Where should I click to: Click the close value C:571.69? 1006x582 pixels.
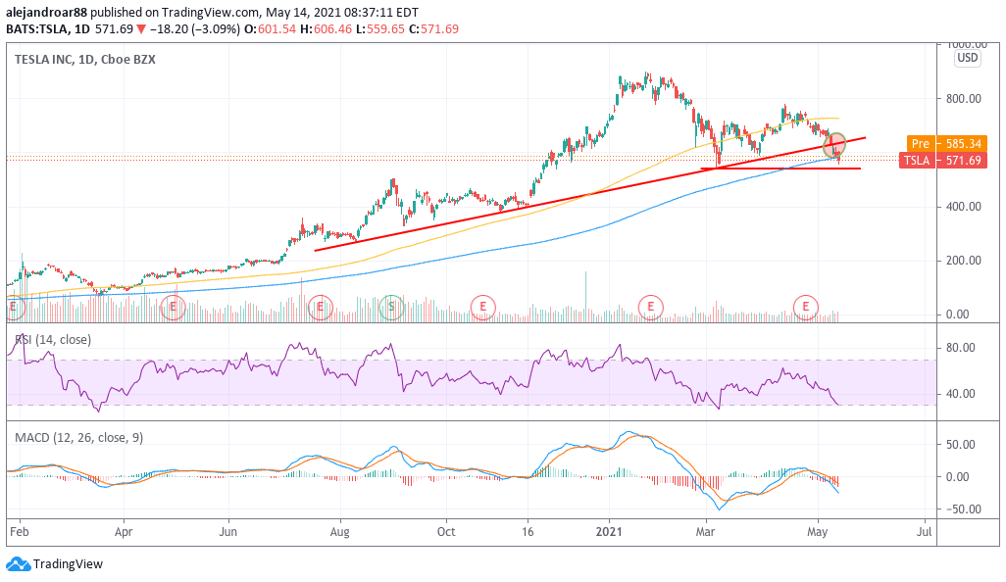click(x=434, y=28)
